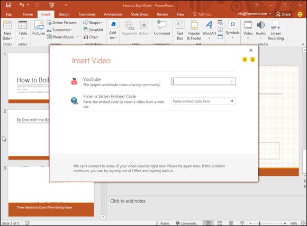The height and width of the screenshot is (226, 307).
Task: Click the SmartArt icon
Action: click(93, 30)
